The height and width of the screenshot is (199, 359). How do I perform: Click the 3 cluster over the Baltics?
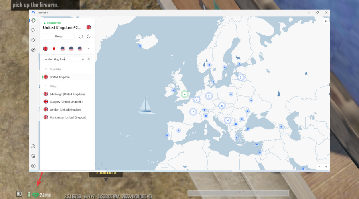pyautogui.click(x=241, y=78)
